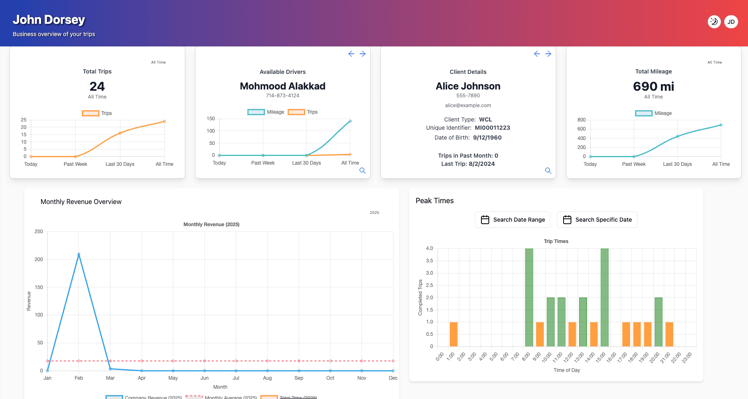Click the Search Specific Date button
Viewport: 748px width, 399px height.
597,220
